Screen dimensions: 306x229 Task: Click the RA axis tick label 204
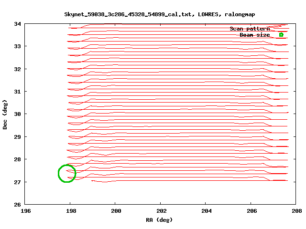[207, 211]
